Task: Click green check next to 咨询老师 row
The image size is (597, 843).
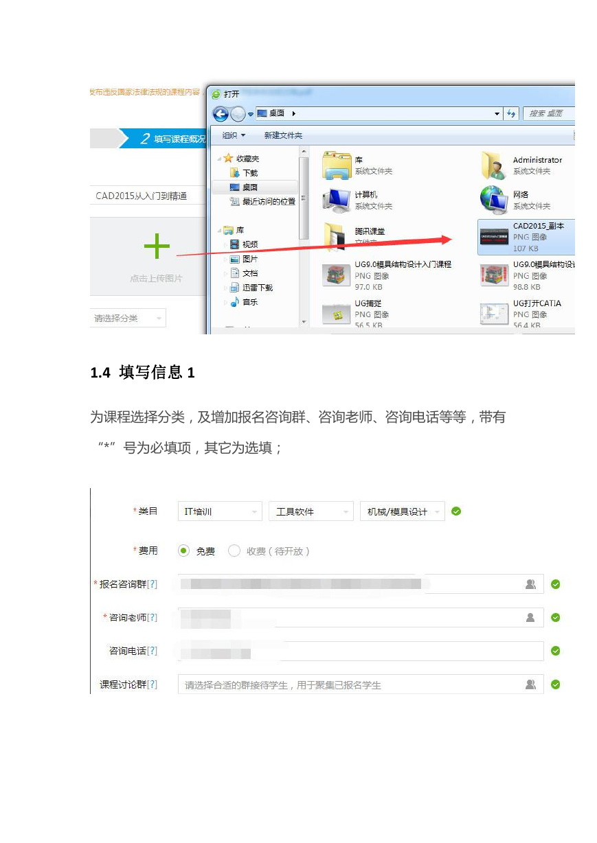Action: point(556,617)
